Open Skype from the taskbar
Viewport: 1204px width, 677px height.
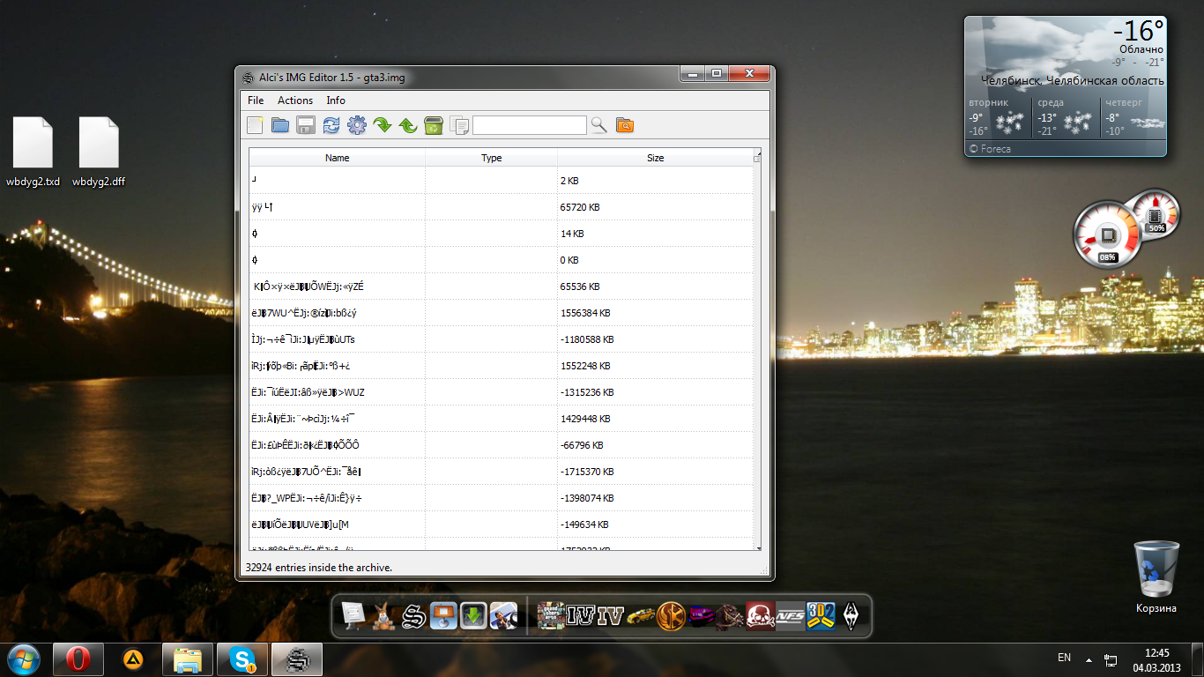click(242, 659)
